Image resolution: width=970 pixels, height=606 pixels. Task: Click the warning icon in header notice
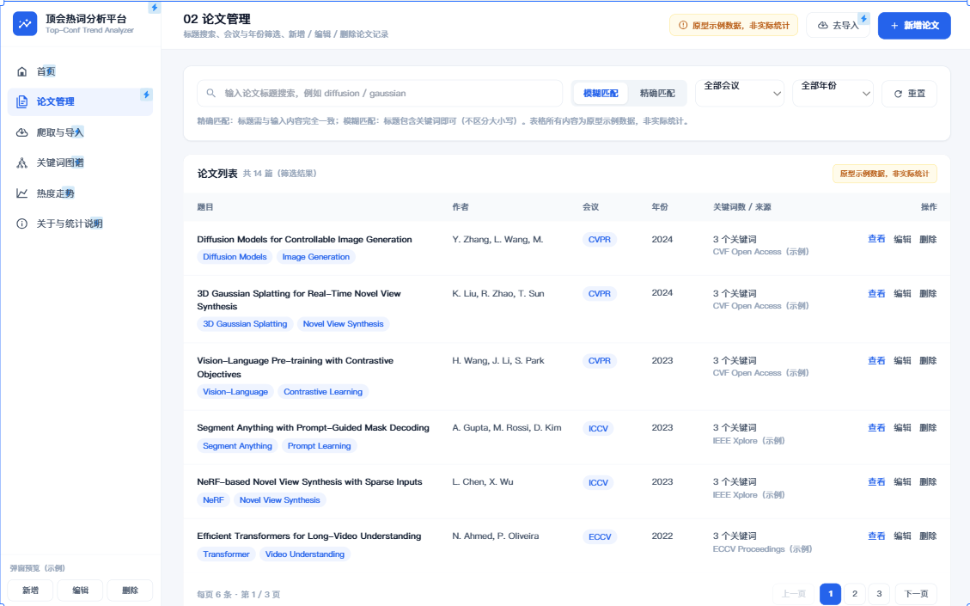(x=683, y=26)
